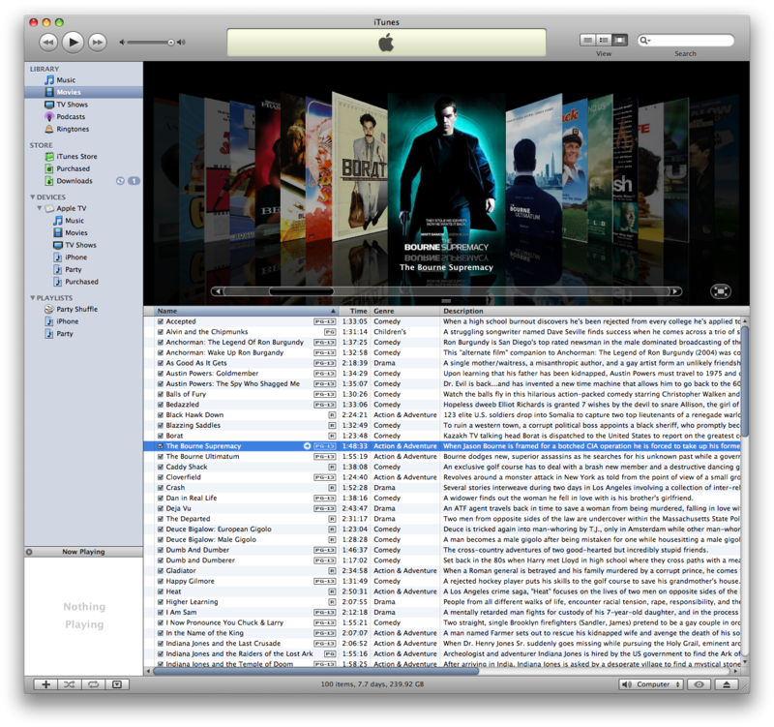Click the horizontal scrollbar of the movie list
The width and height of the screenshot is (774, 727).
click(x=316, y=671)
